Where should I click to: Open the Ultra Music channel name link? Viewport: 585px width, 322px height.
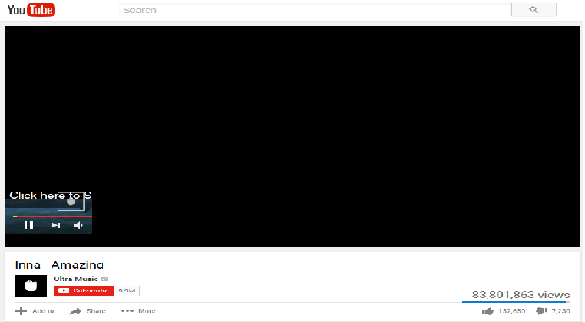coord(75,279)
